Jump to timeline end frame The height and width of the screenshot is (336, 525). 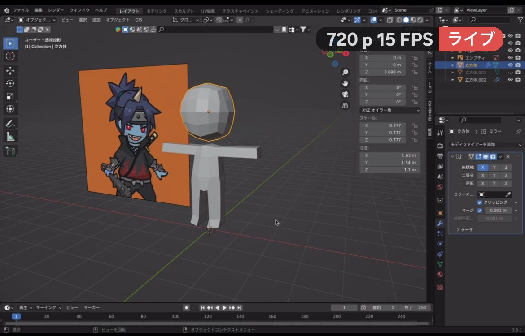click(239, 308)
